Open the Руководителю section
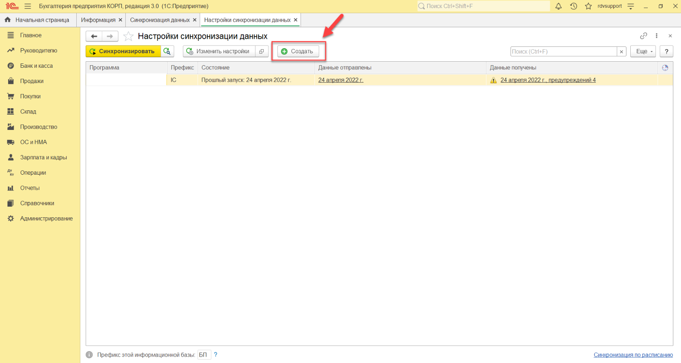 coord(40,51)
